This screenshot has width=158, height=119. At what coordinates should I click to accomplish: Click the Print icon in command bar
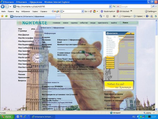coord(114,16)
